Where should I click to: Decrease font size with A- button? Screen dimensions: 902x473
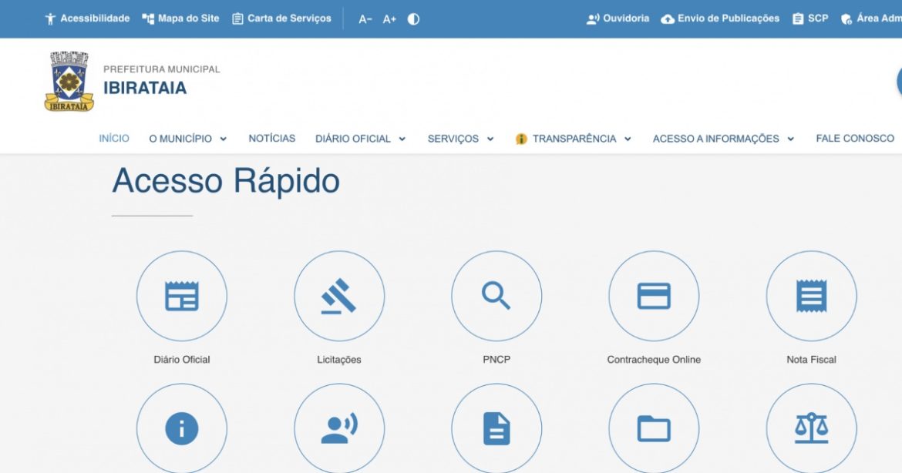[x=365, y=19]
